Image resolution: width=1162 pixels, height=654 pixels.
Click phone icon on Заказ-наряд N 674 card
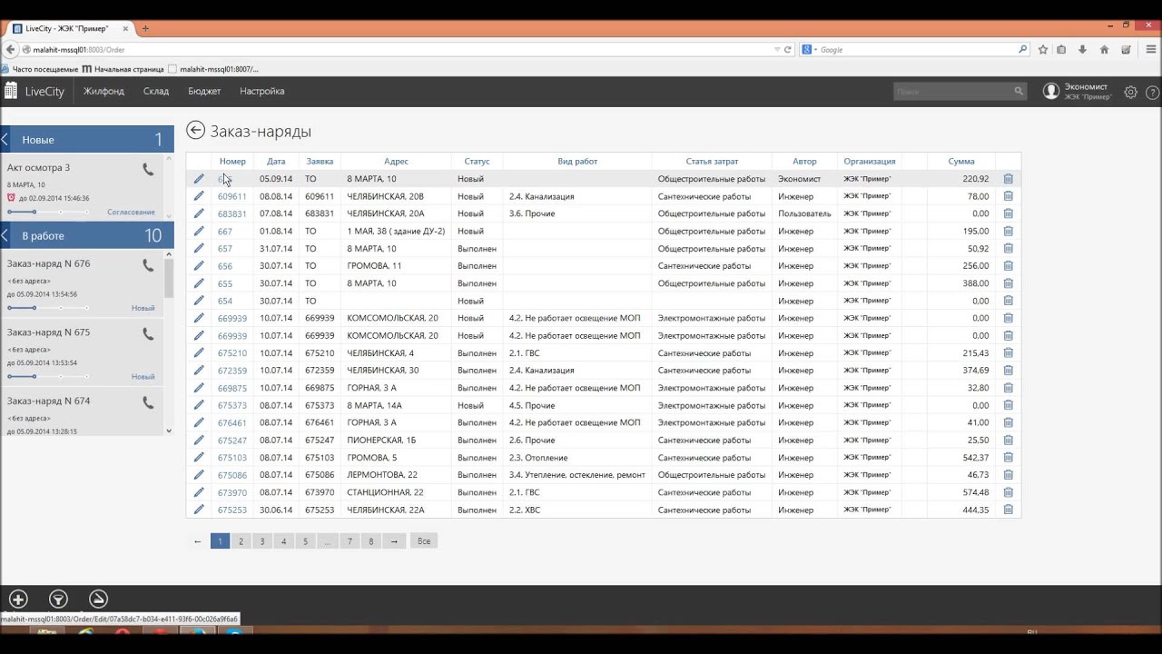(x=148, y=402)
